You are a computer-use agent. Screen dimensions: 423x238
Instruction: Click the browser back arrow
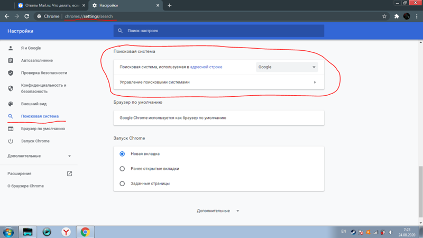[x=7, y=16]
